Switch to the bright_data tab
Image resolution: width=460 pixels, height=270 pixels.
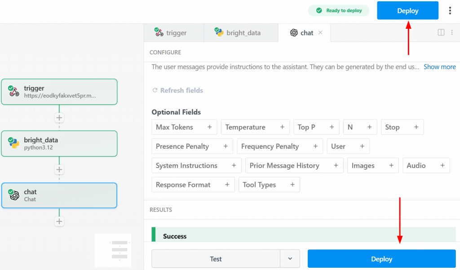[238, 33]
